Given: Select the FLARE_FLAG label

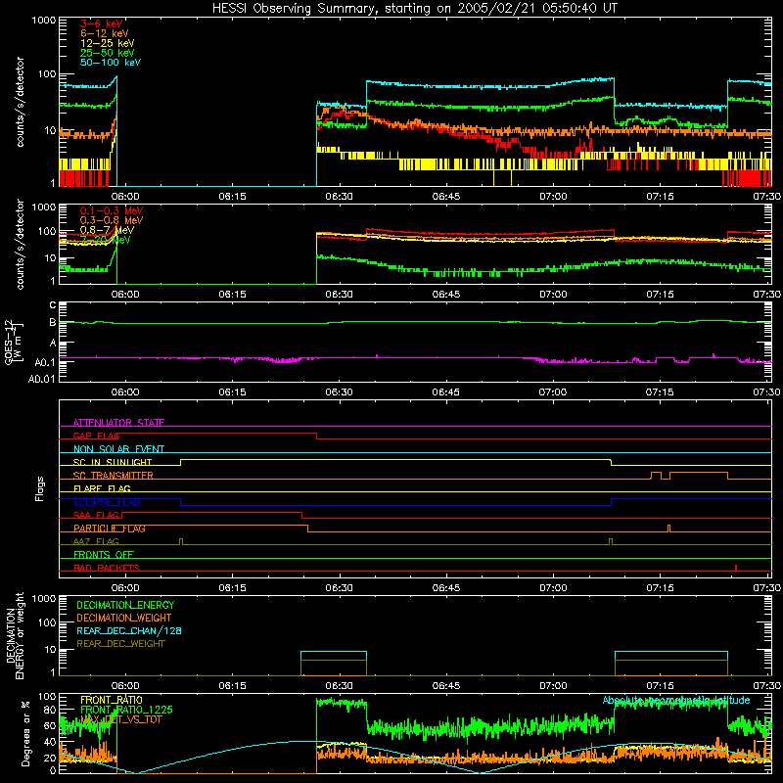Looking at the screenshot, I should [x=102, y=488].
